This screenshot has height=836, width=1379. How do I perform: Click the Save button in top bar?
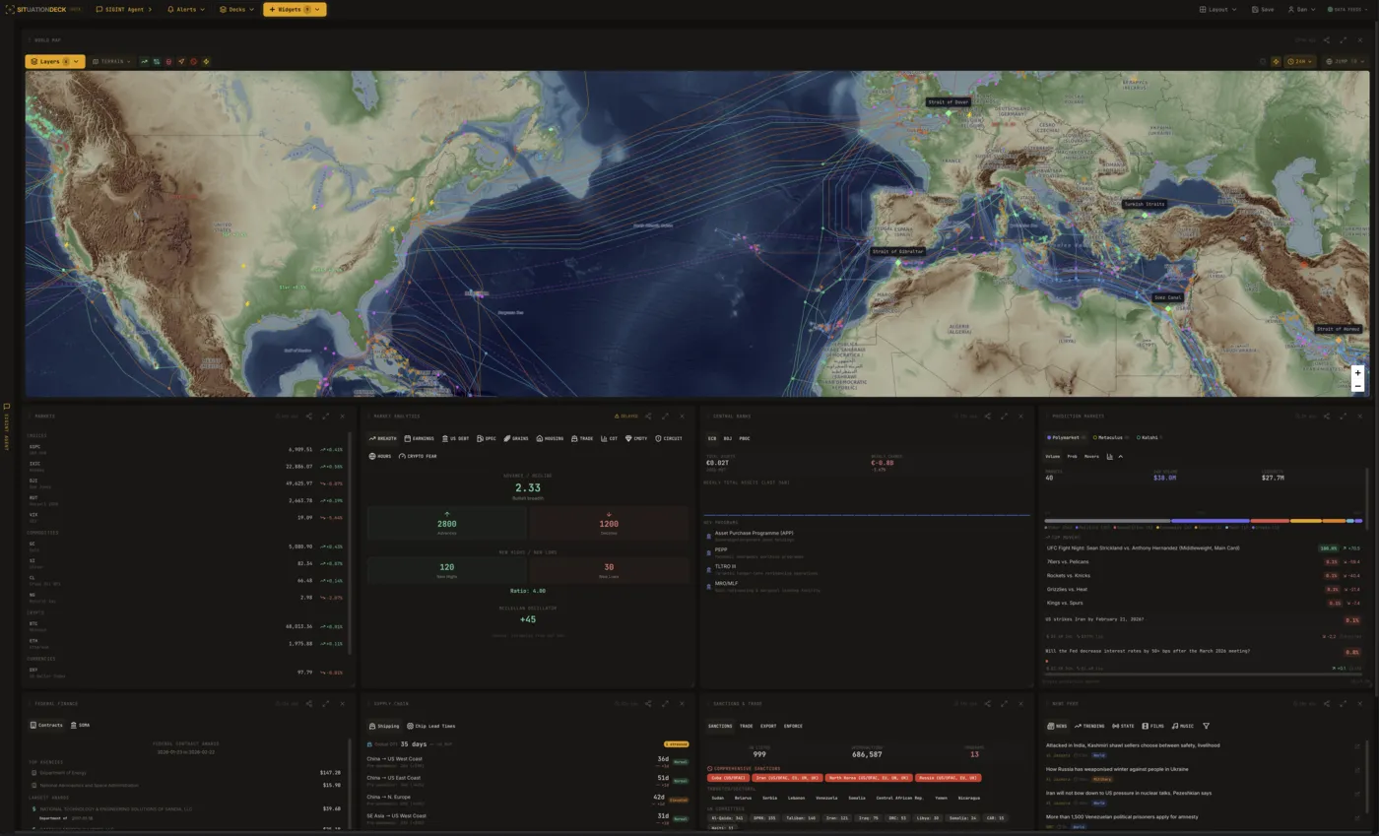[x=1262, y=9]
